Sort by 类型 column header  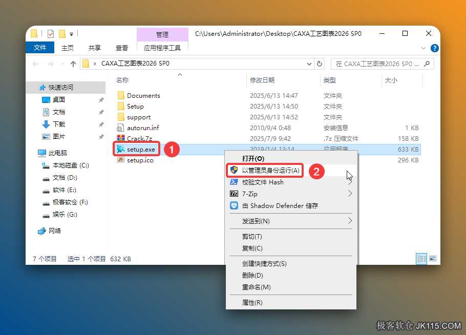(x=330, y=80)
